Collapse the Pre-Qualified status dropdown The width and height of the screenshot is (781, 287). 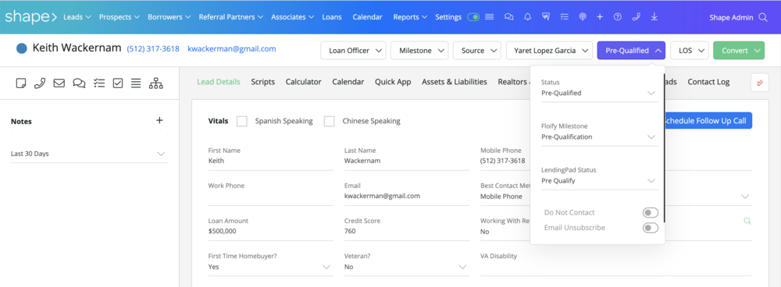pos(631,50)
